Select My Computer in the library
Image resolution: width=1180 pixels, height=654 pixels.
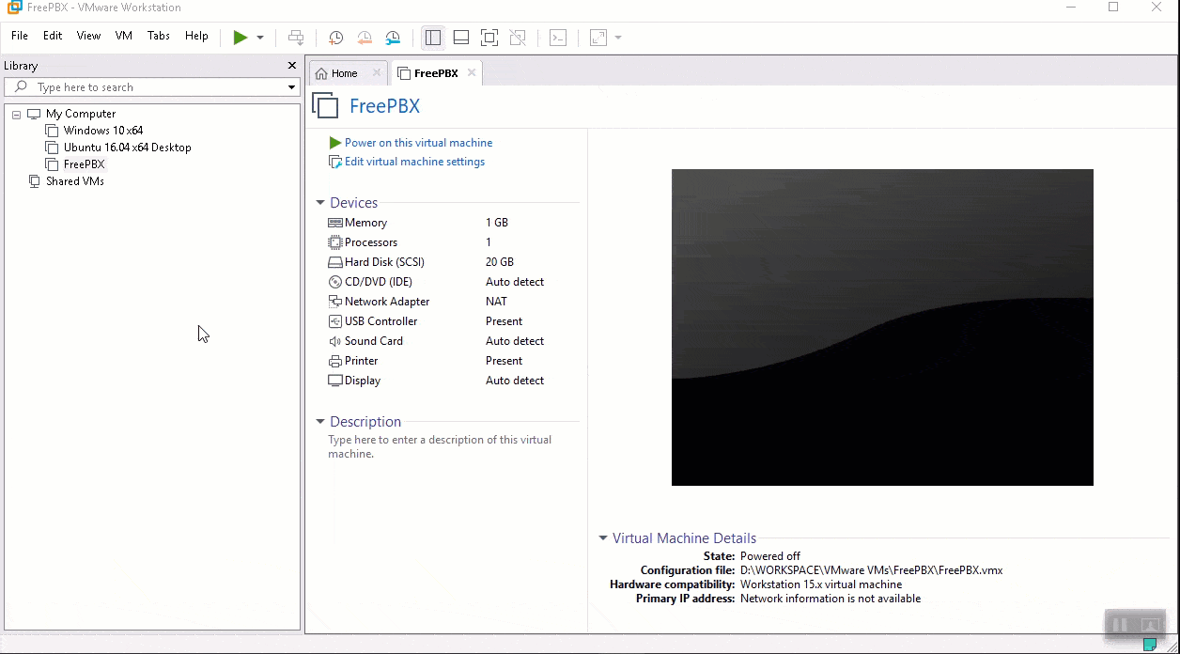(x=81, y=114)
